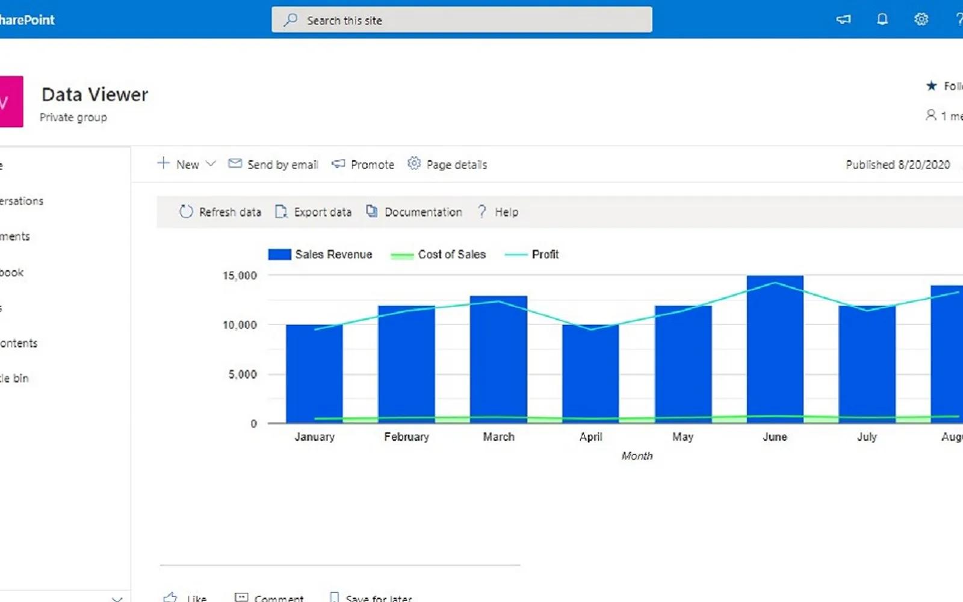Click the Save for later bookmark icon
The image size is (963, 602).
[335, 597]
